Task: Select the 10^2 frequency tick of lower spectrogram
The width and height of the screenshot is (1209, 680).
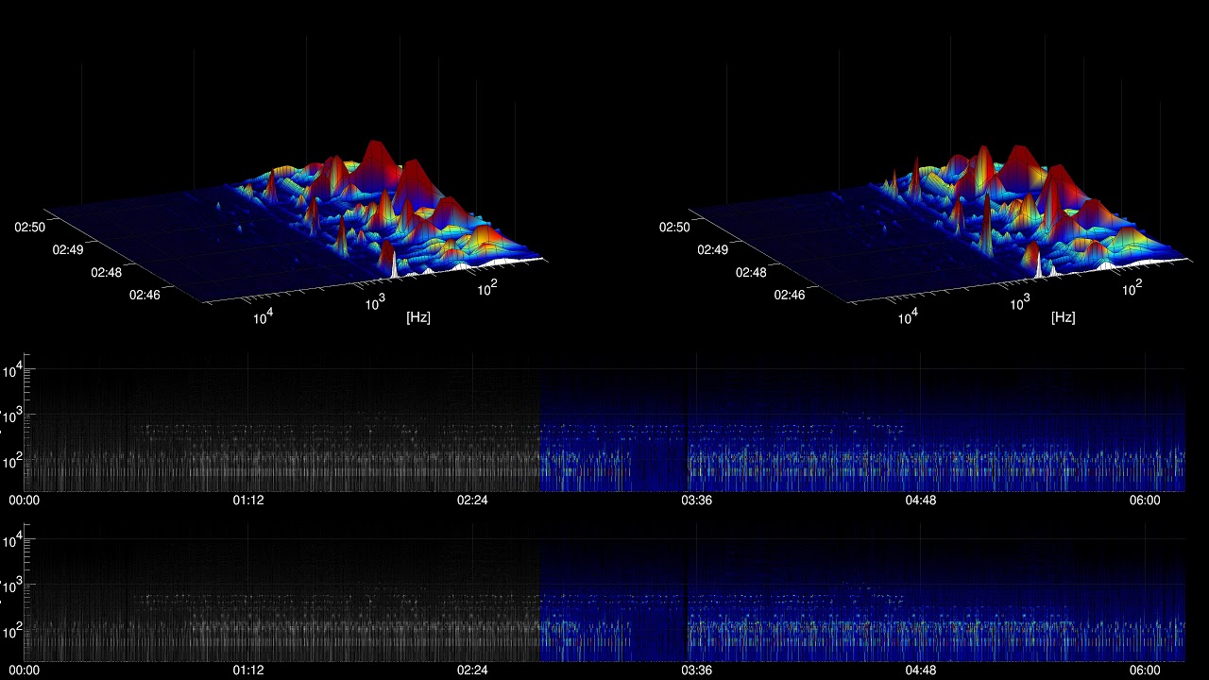Action: 11,631
